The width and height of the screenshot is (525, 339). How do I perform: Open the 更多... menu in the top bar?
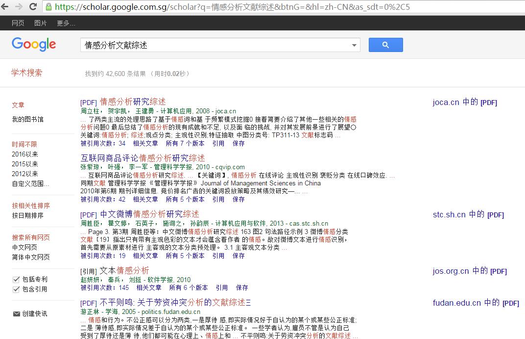coord(66,23)
